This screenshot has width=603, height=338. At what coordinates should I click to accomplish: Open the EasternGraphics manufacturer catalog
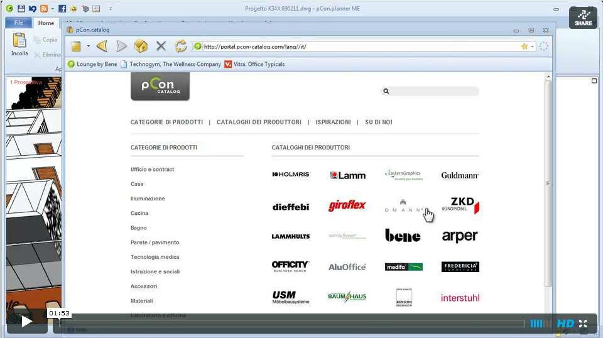404,175
